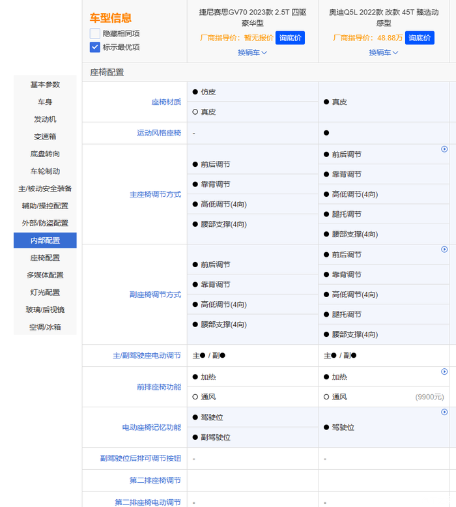Expand 换辆车 dropdown under 奥迪Q5L
This screenshot has width=456, height=507.
tap(383, 53)
